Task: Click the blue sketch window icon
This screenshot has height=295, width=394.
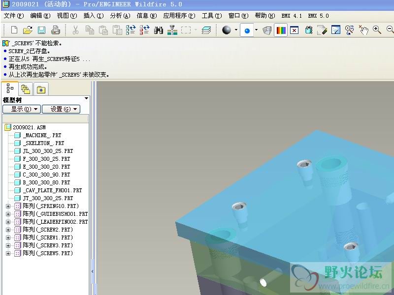Action: coord(336,30)
